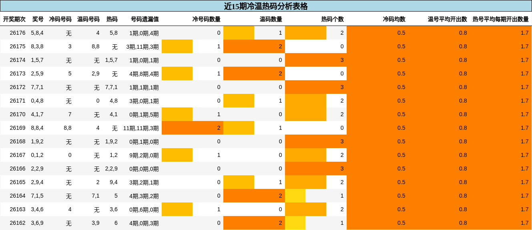Click period number 26173
Screen dimensions: 532x230
tap(18, 73)
